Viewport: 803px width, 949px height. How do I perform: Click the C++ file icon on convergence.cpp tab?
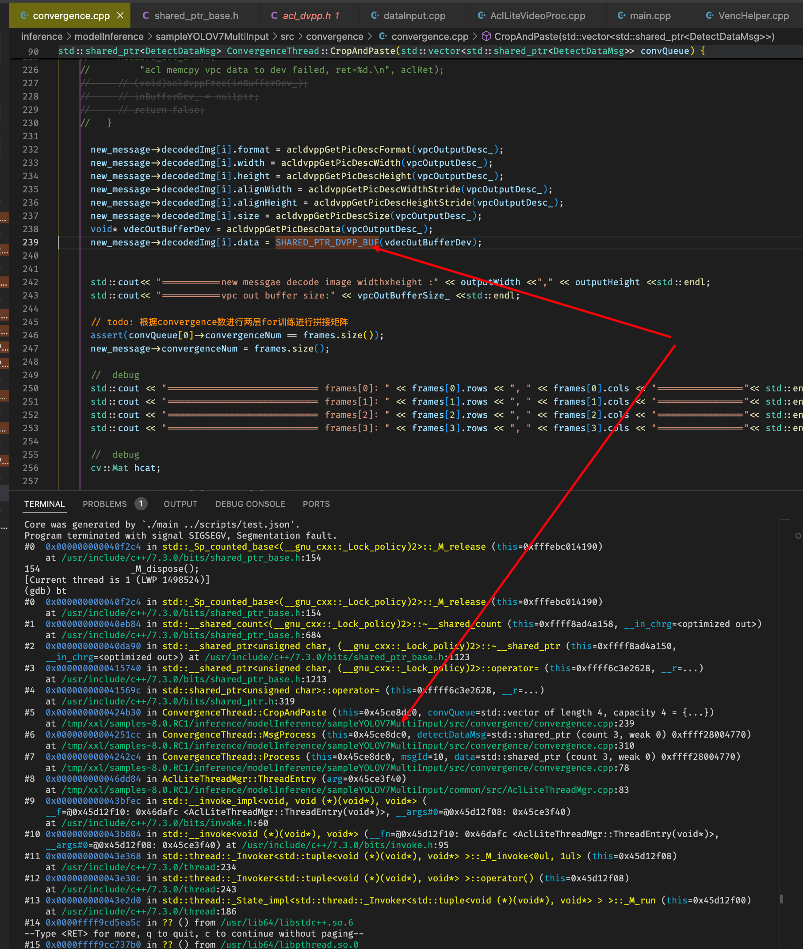click(x=25, y=15)
